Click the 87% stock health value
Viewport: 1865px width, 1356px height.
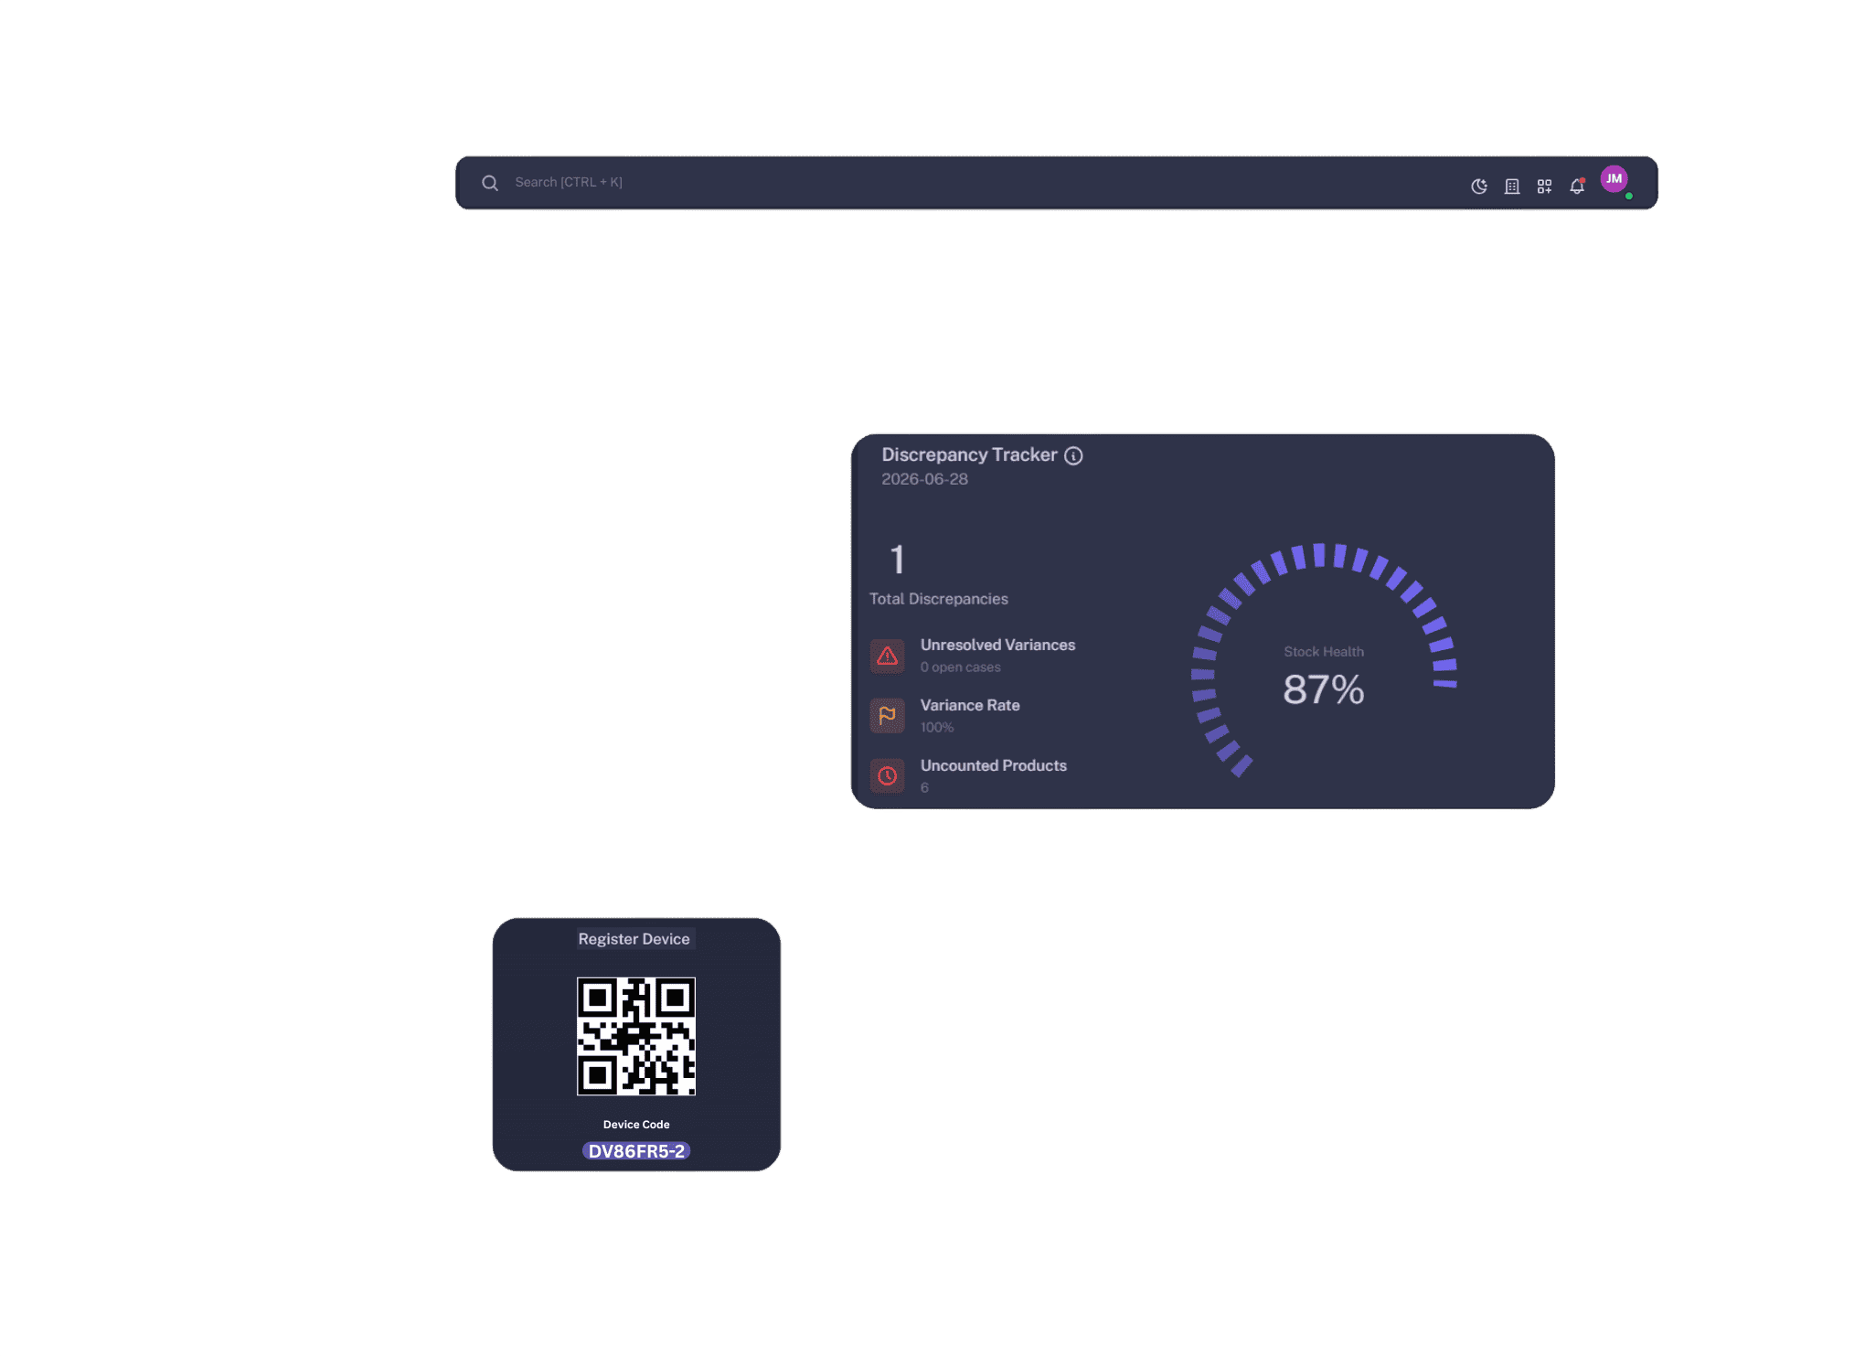pos(1324,689)
